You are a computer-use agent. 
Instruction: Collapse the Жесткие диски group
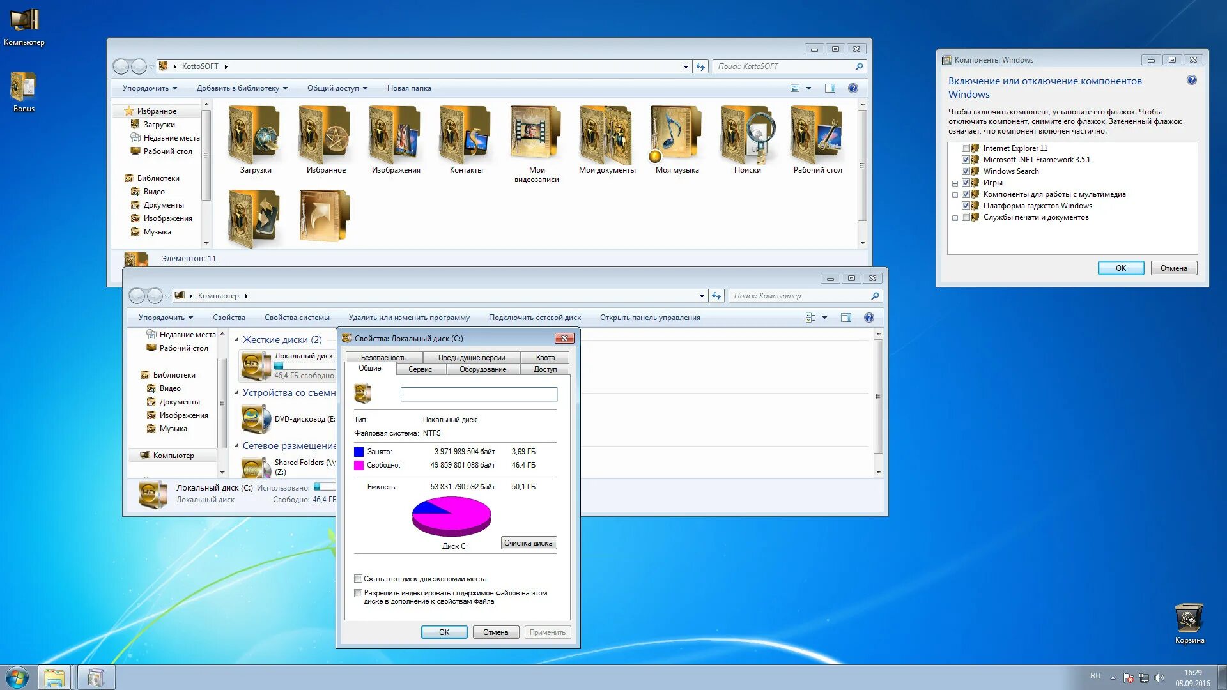[236, 340]
